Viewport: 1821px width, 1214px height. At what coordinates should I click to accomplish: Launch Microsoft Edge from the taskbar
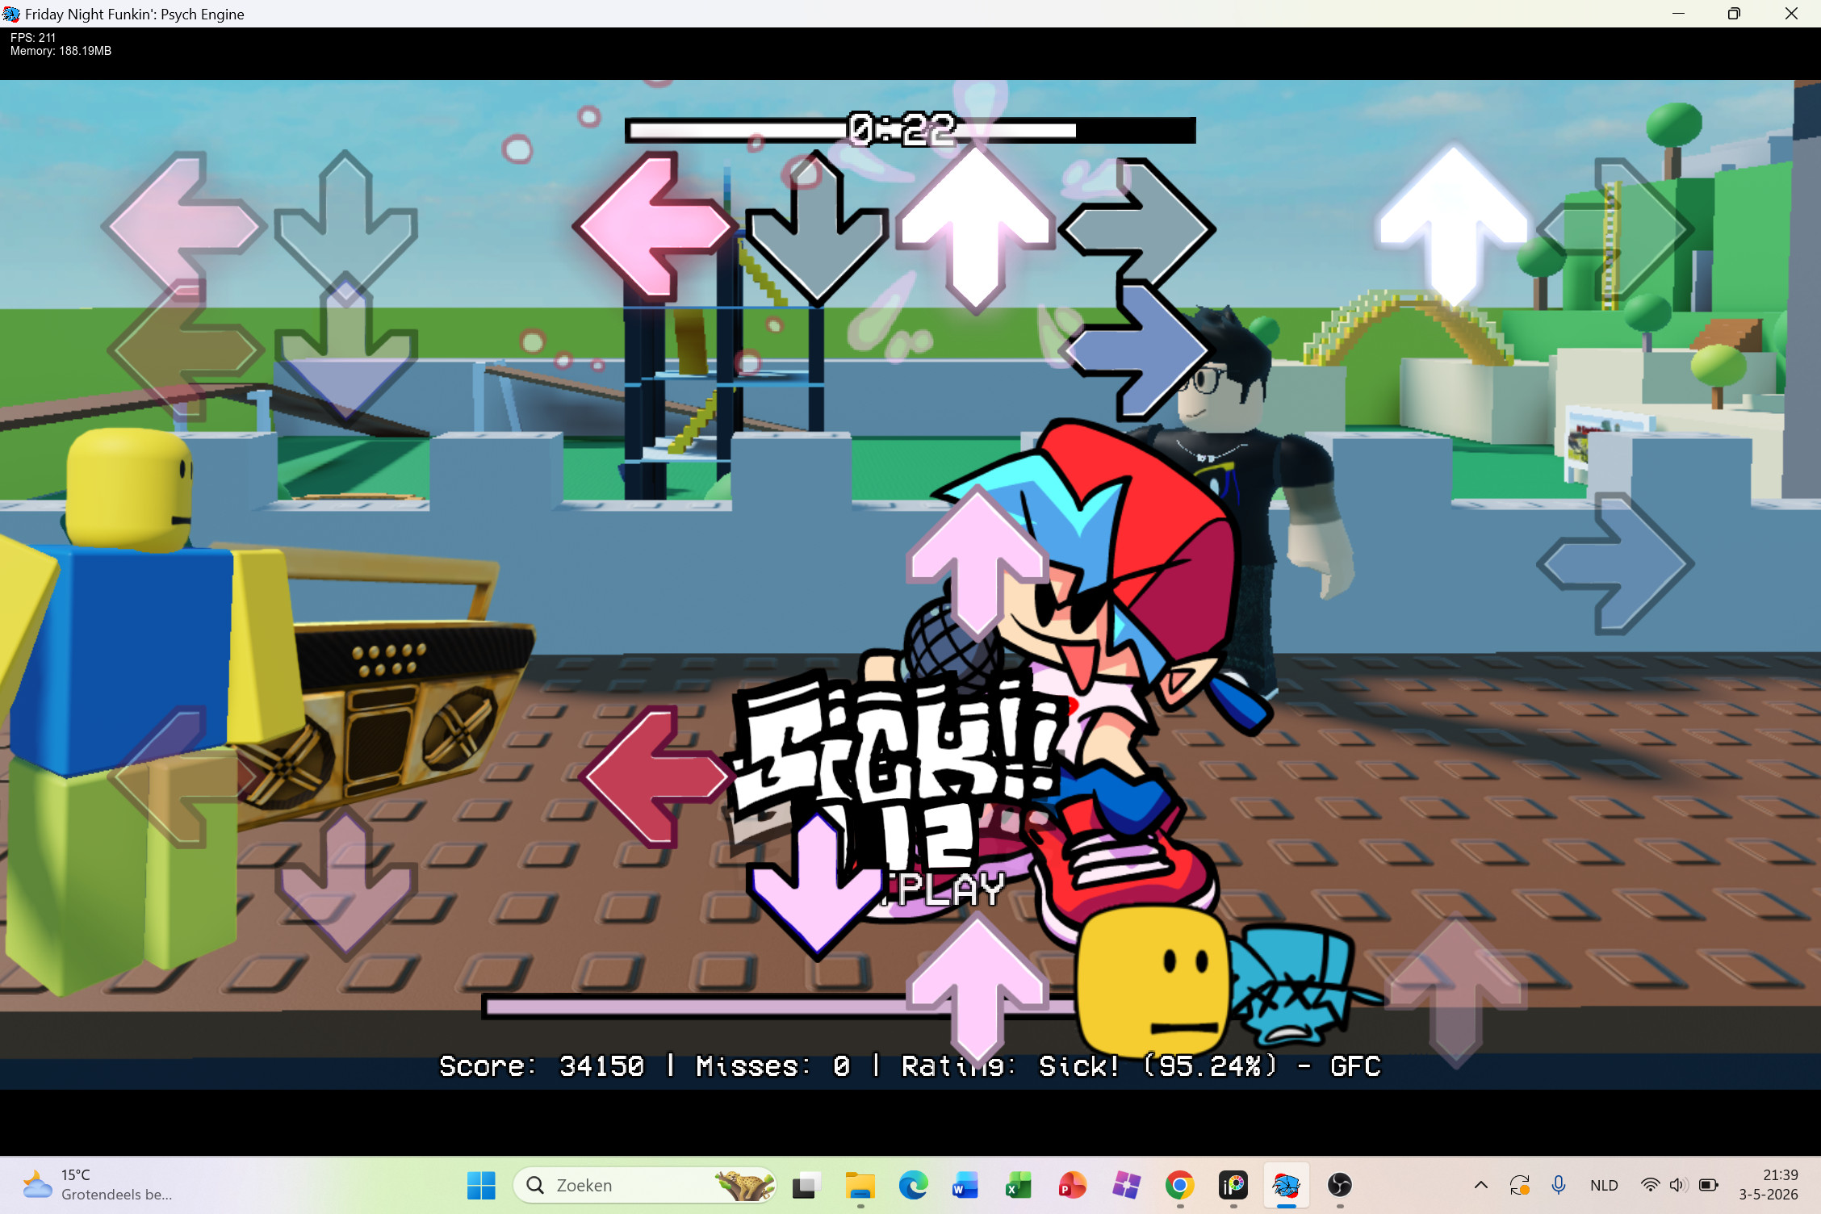[913, 1185]
